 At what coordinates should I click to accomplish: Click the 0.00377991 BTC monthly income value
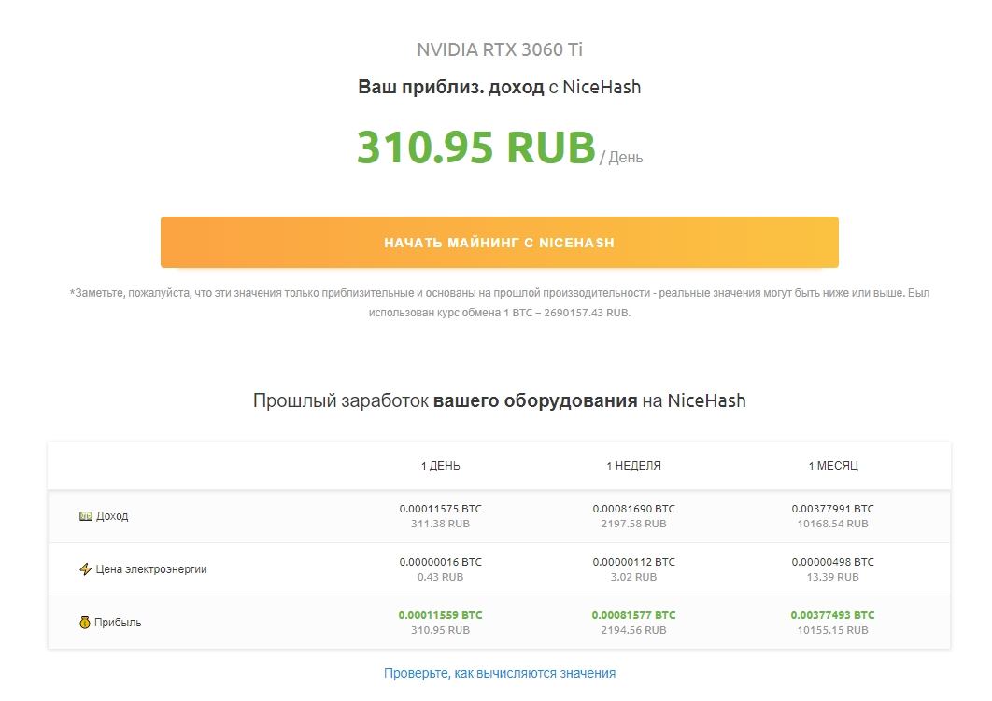(832, 509)
